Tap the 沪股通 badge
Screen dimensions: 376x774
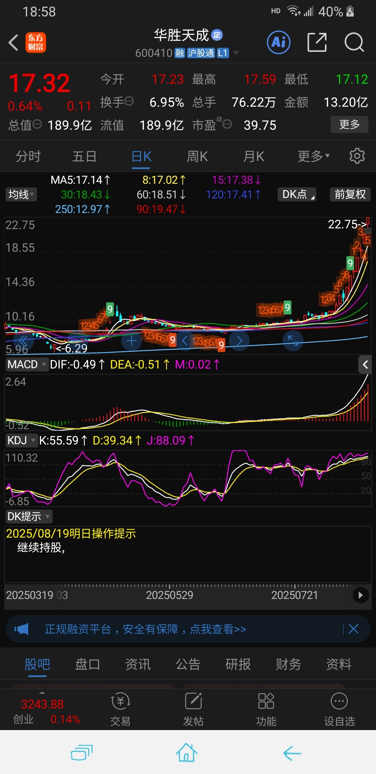coord(201,53)
